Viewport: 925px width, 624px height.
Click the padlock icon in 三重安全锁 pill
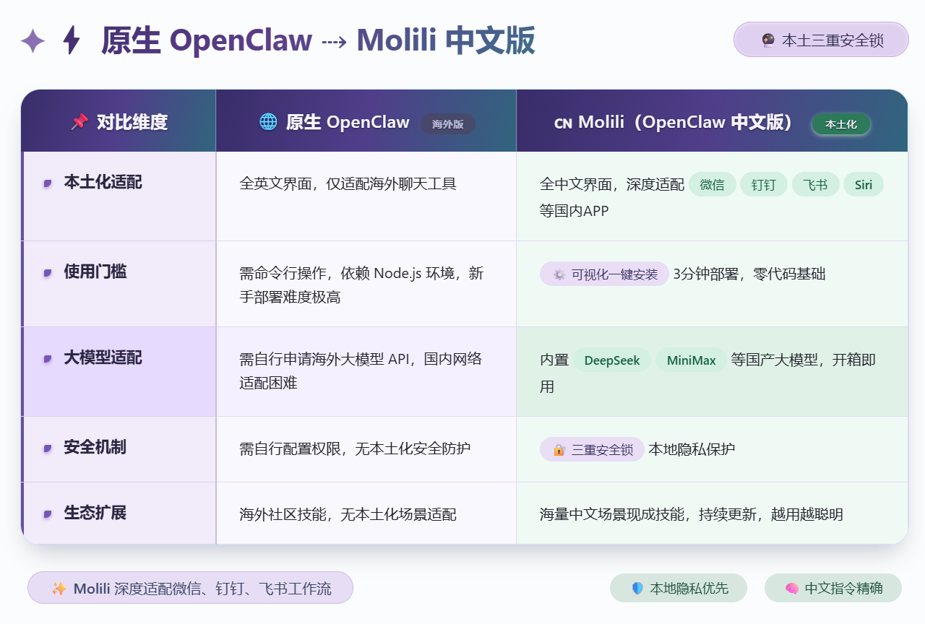559,450
